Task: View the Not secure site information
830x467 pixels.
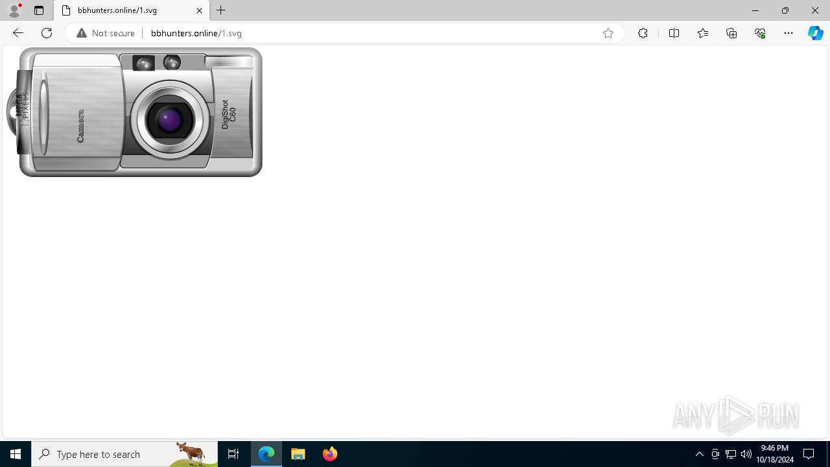Action: (106, 33)
